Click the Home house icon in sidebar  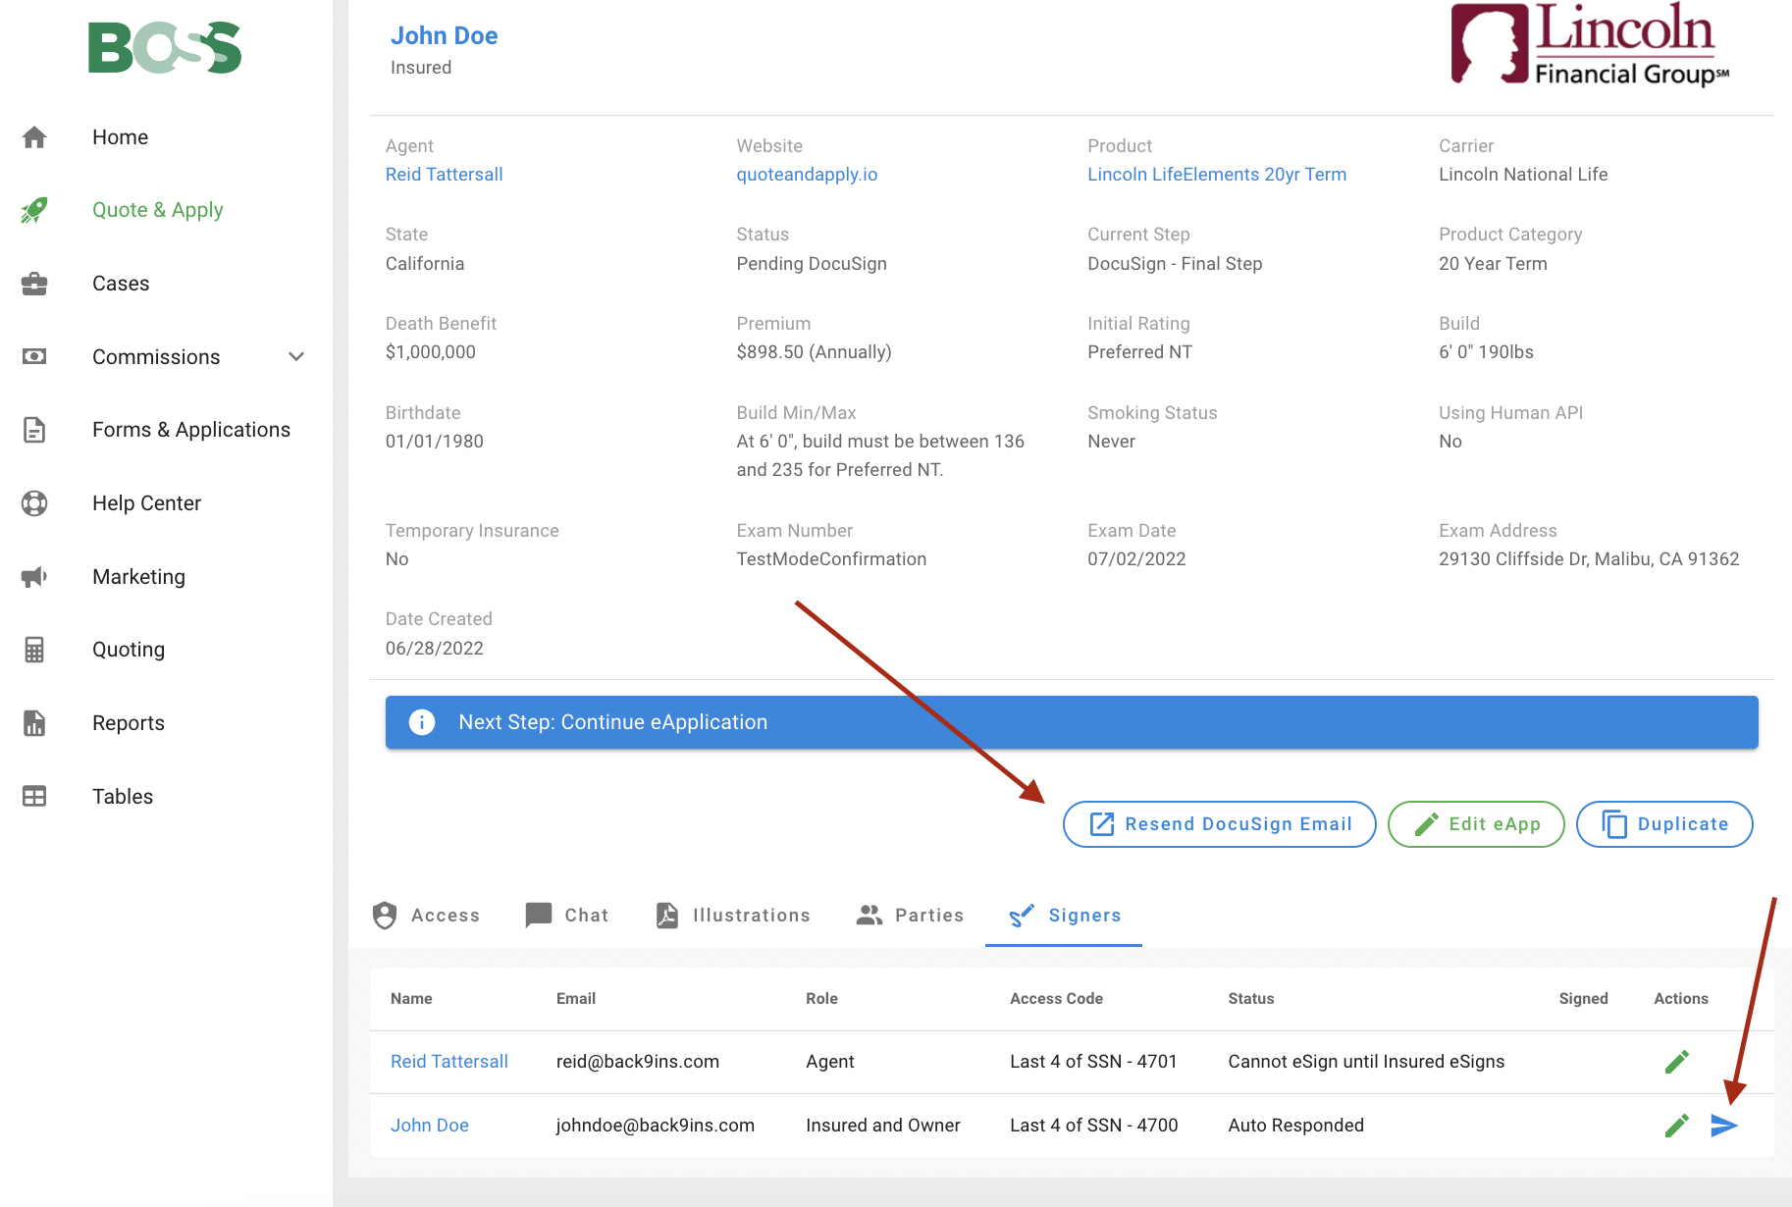click(34, 137)
